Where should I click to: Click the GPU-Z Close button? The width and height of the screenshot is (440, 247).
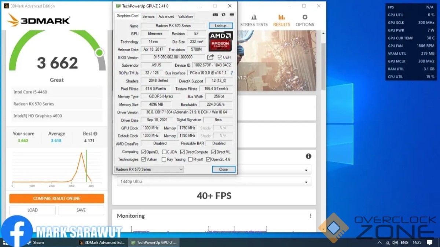223,169
